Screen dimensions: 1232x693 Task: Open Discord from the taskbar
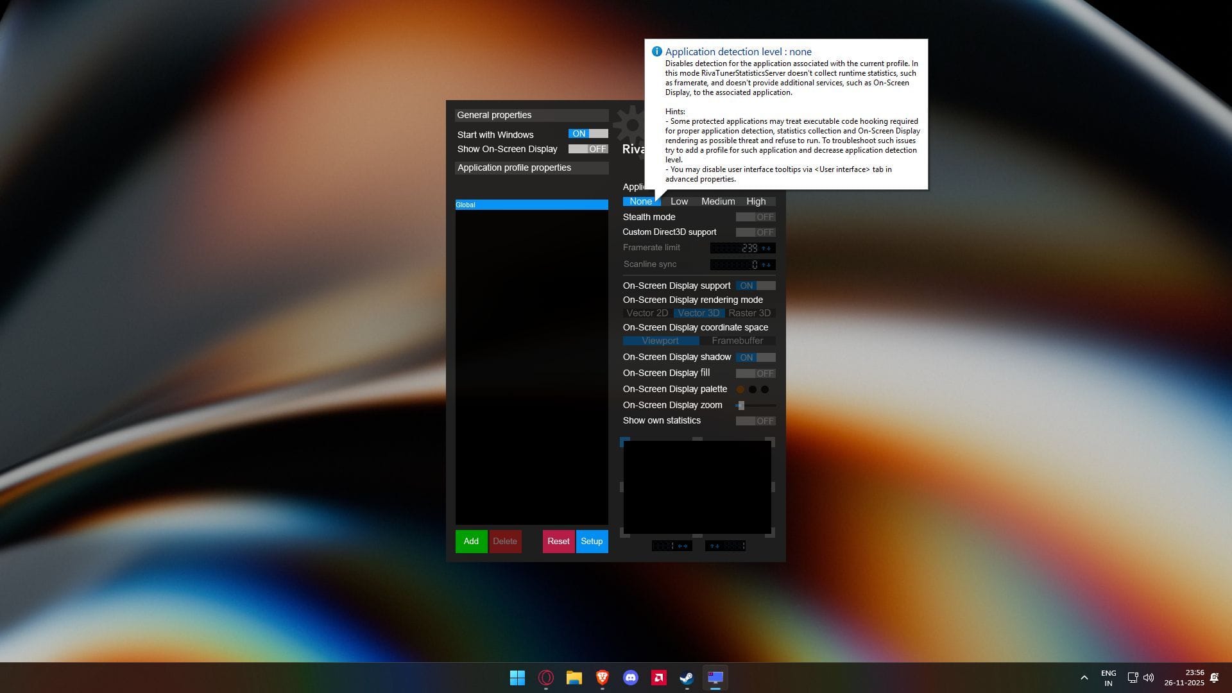(630, 678)
